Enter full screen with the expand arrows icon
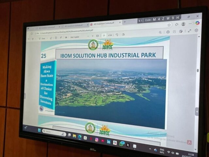Image resolution: width=209 pixels, height=157 pixels. (x=189, y=31)
